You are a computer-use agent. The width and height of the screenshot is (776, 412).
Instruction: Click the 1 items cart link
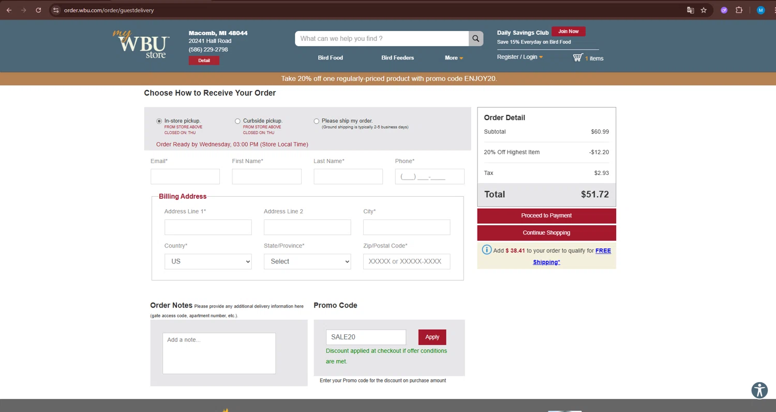(594, 58)
